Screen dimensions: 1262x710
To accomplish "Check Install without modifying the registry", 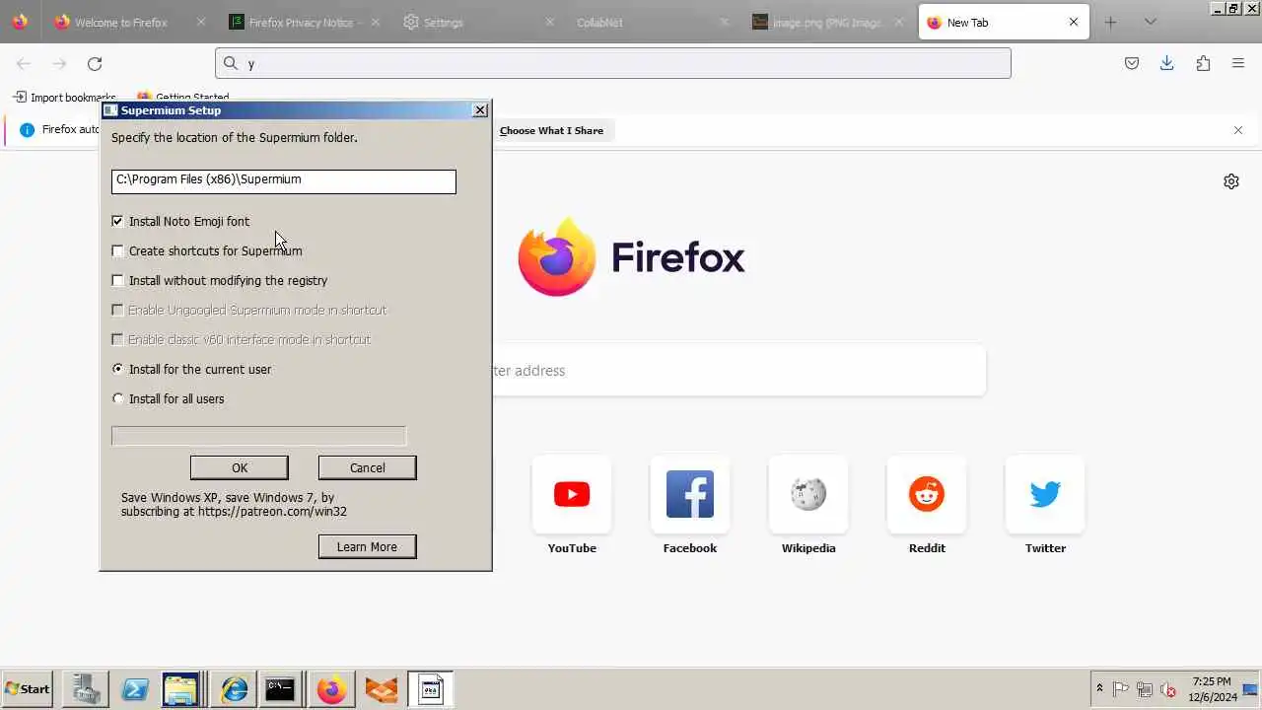I will 118,281.
